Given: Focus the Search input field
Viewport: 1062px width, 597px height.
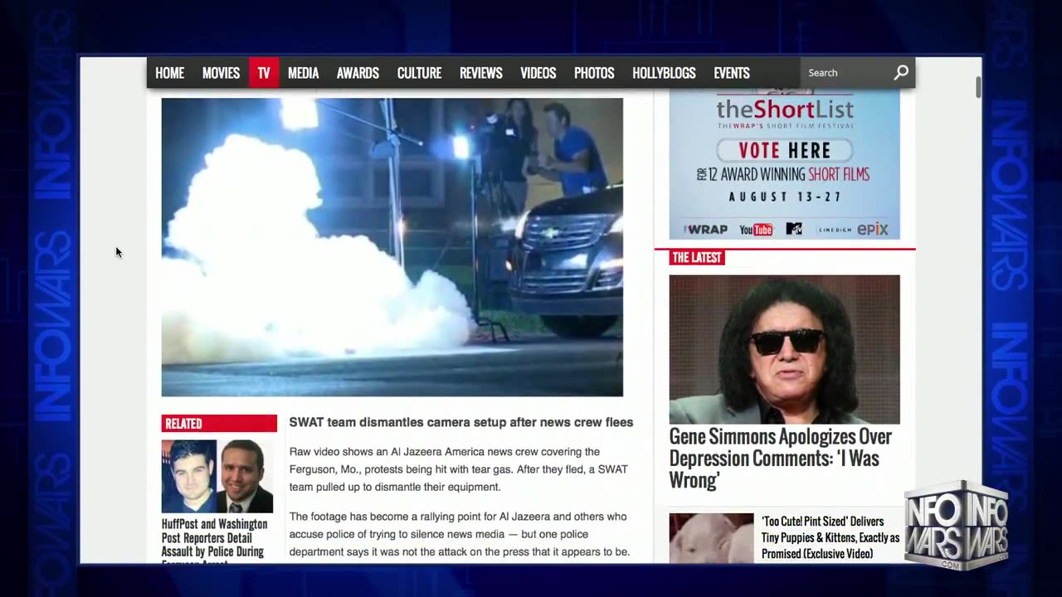Looking at the screenshot, I should point(846,73).
